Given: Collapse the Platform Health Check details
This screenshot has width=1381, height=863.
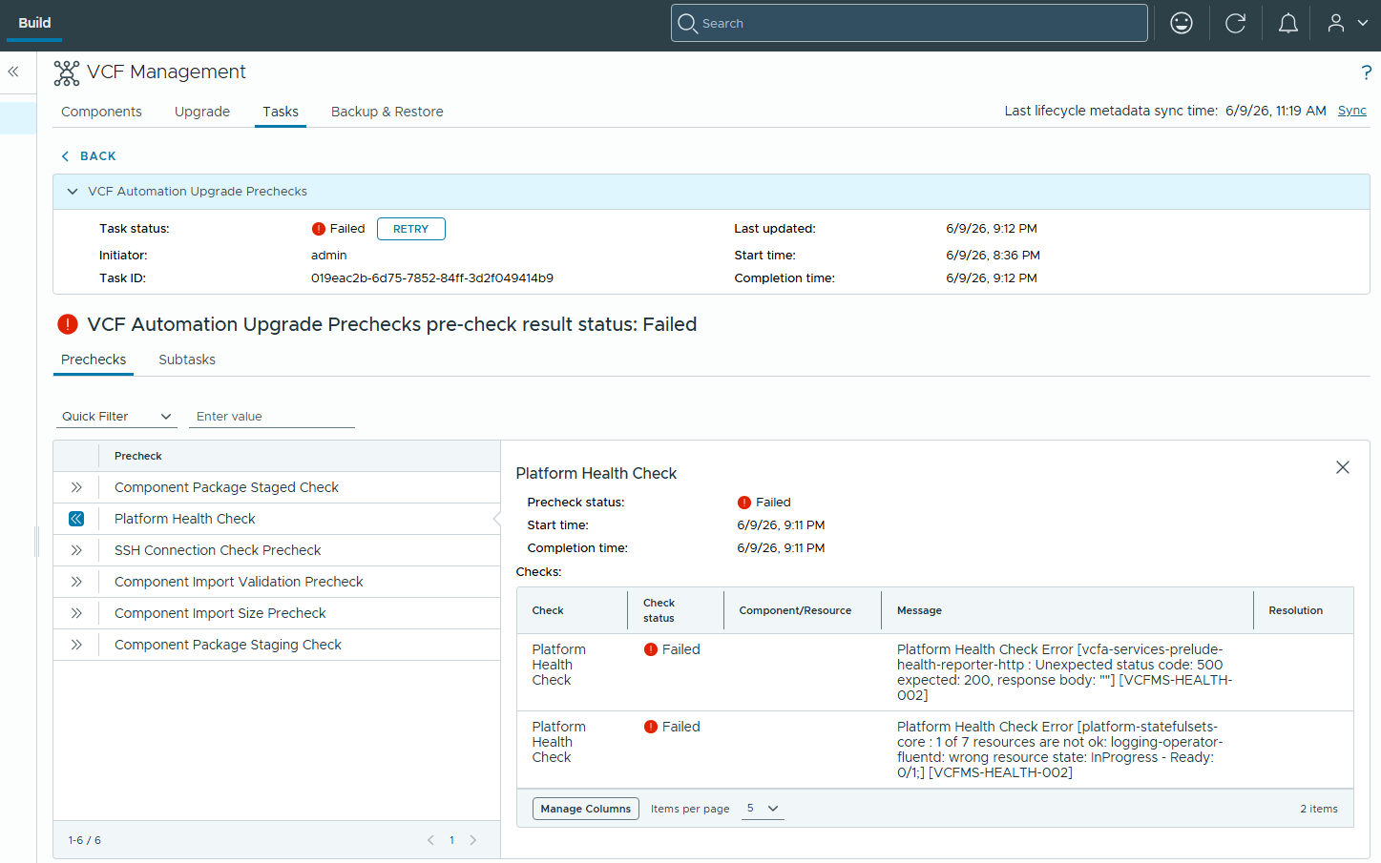Looking at the screenshot, I should coord(76,519).
